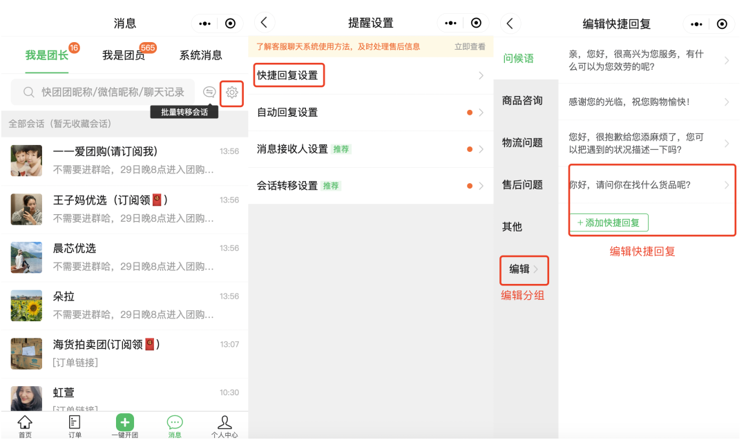Viewport: 746px width, 447px height.
Task: Go back from 提醒设置 screen
Action: 264,23
